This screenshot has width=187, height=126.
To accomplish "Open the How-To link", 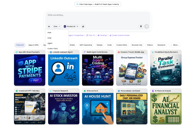I will [x=90, y=35].
